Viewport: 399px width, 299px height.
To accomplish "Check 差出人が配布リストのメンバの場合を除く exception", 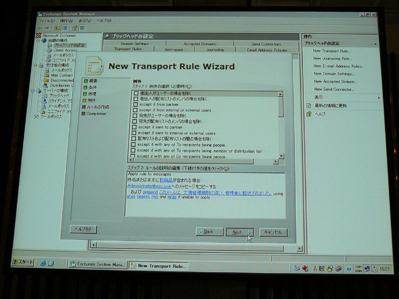I will pyautogui.click(x=136, y=99).
